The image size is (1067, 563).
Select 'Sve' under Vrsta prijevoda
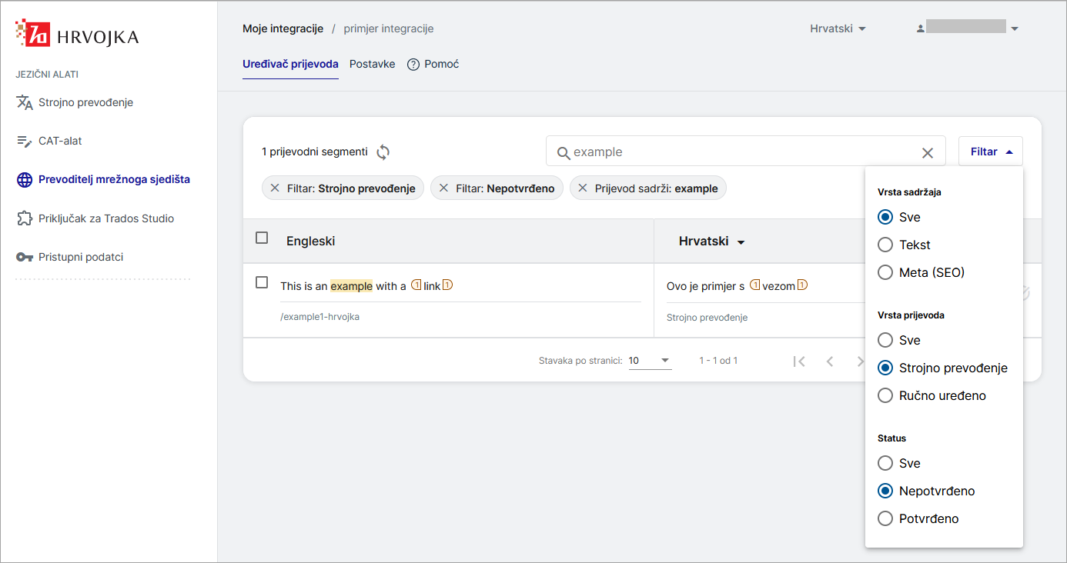885,340
